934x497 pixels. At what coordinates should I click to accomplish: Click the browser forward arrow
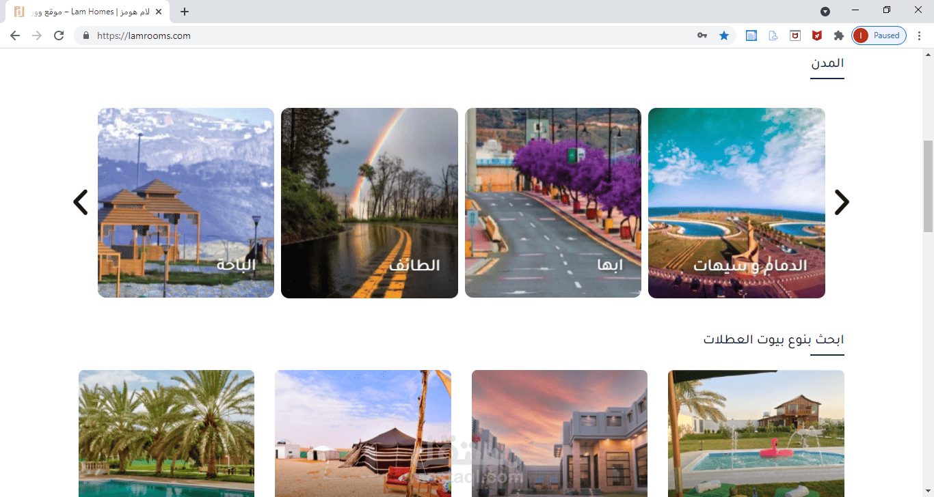coord(37,35)
